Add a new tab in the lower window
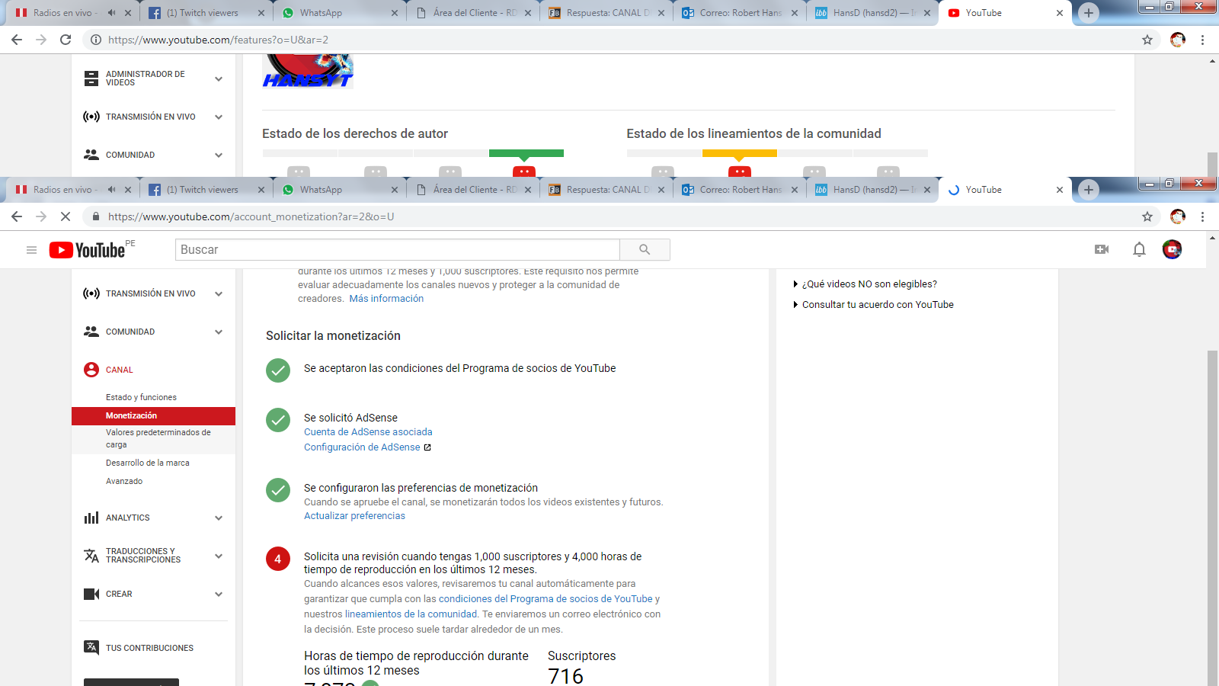 [x=1089, y=190]
